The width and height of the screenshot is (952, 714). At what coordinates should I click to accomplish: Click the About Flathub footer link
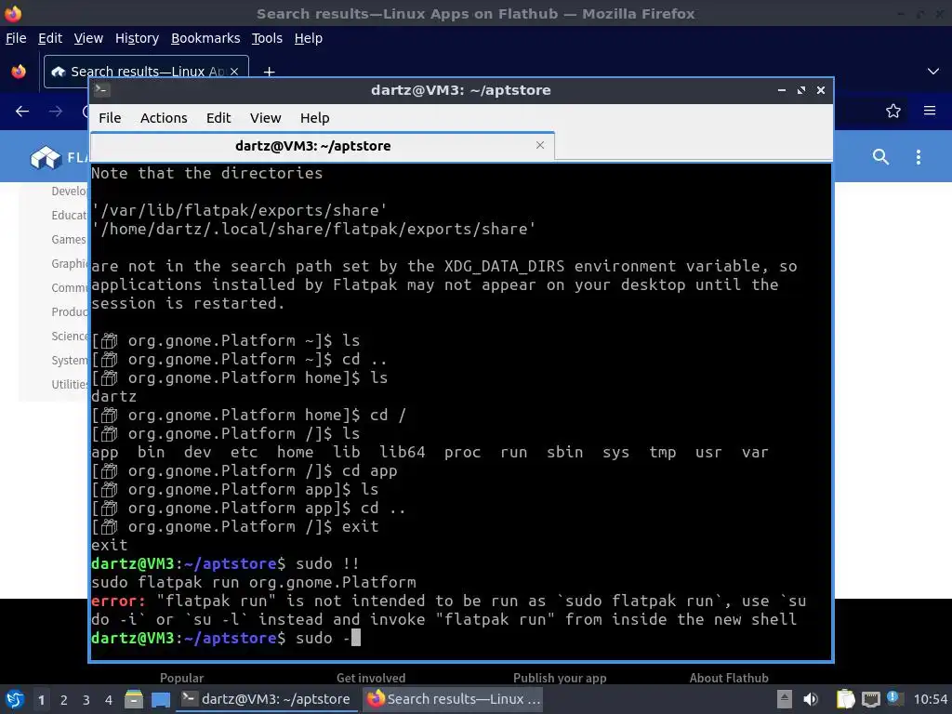pos(729,678)
